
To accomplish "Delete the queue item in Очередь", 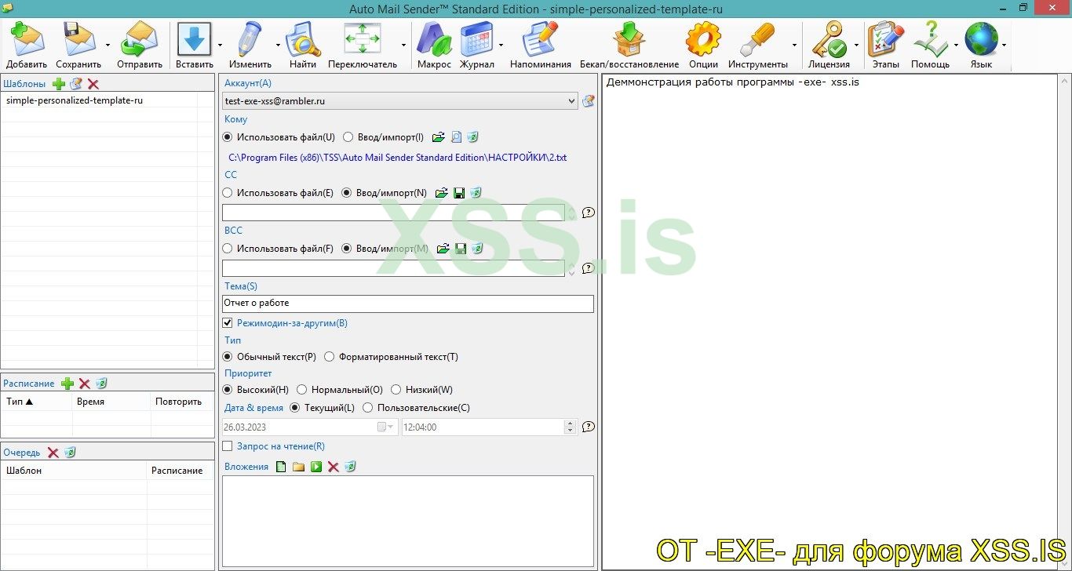I will tap(53, 453).
